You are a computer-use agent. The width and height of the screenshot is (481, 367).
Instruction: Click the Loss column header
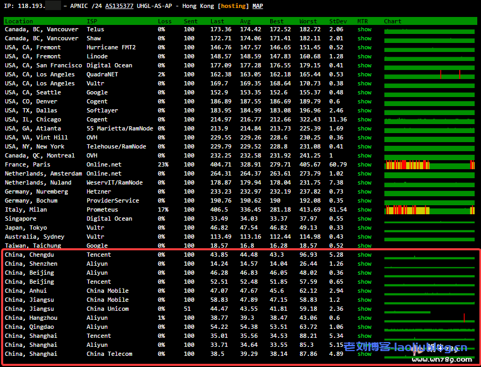165,21
